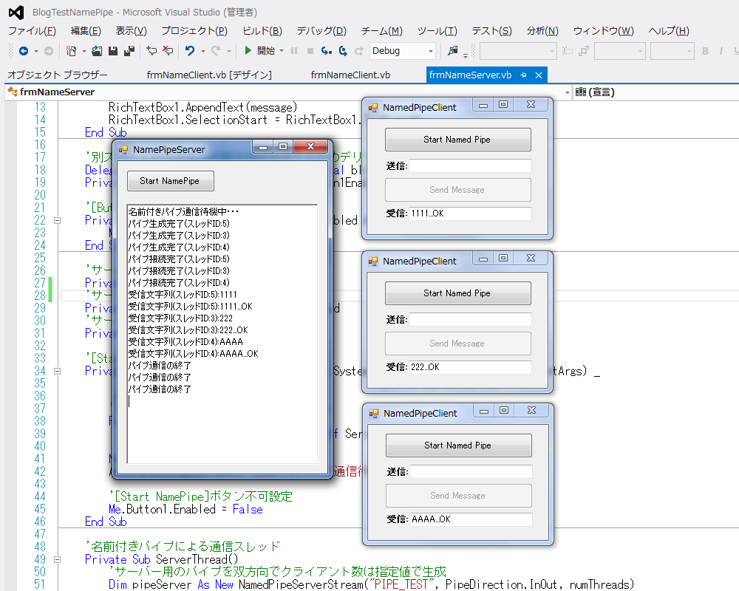
Task: Switch to the frmNameClient.vb code tab
Action: [x=350, y=75]
